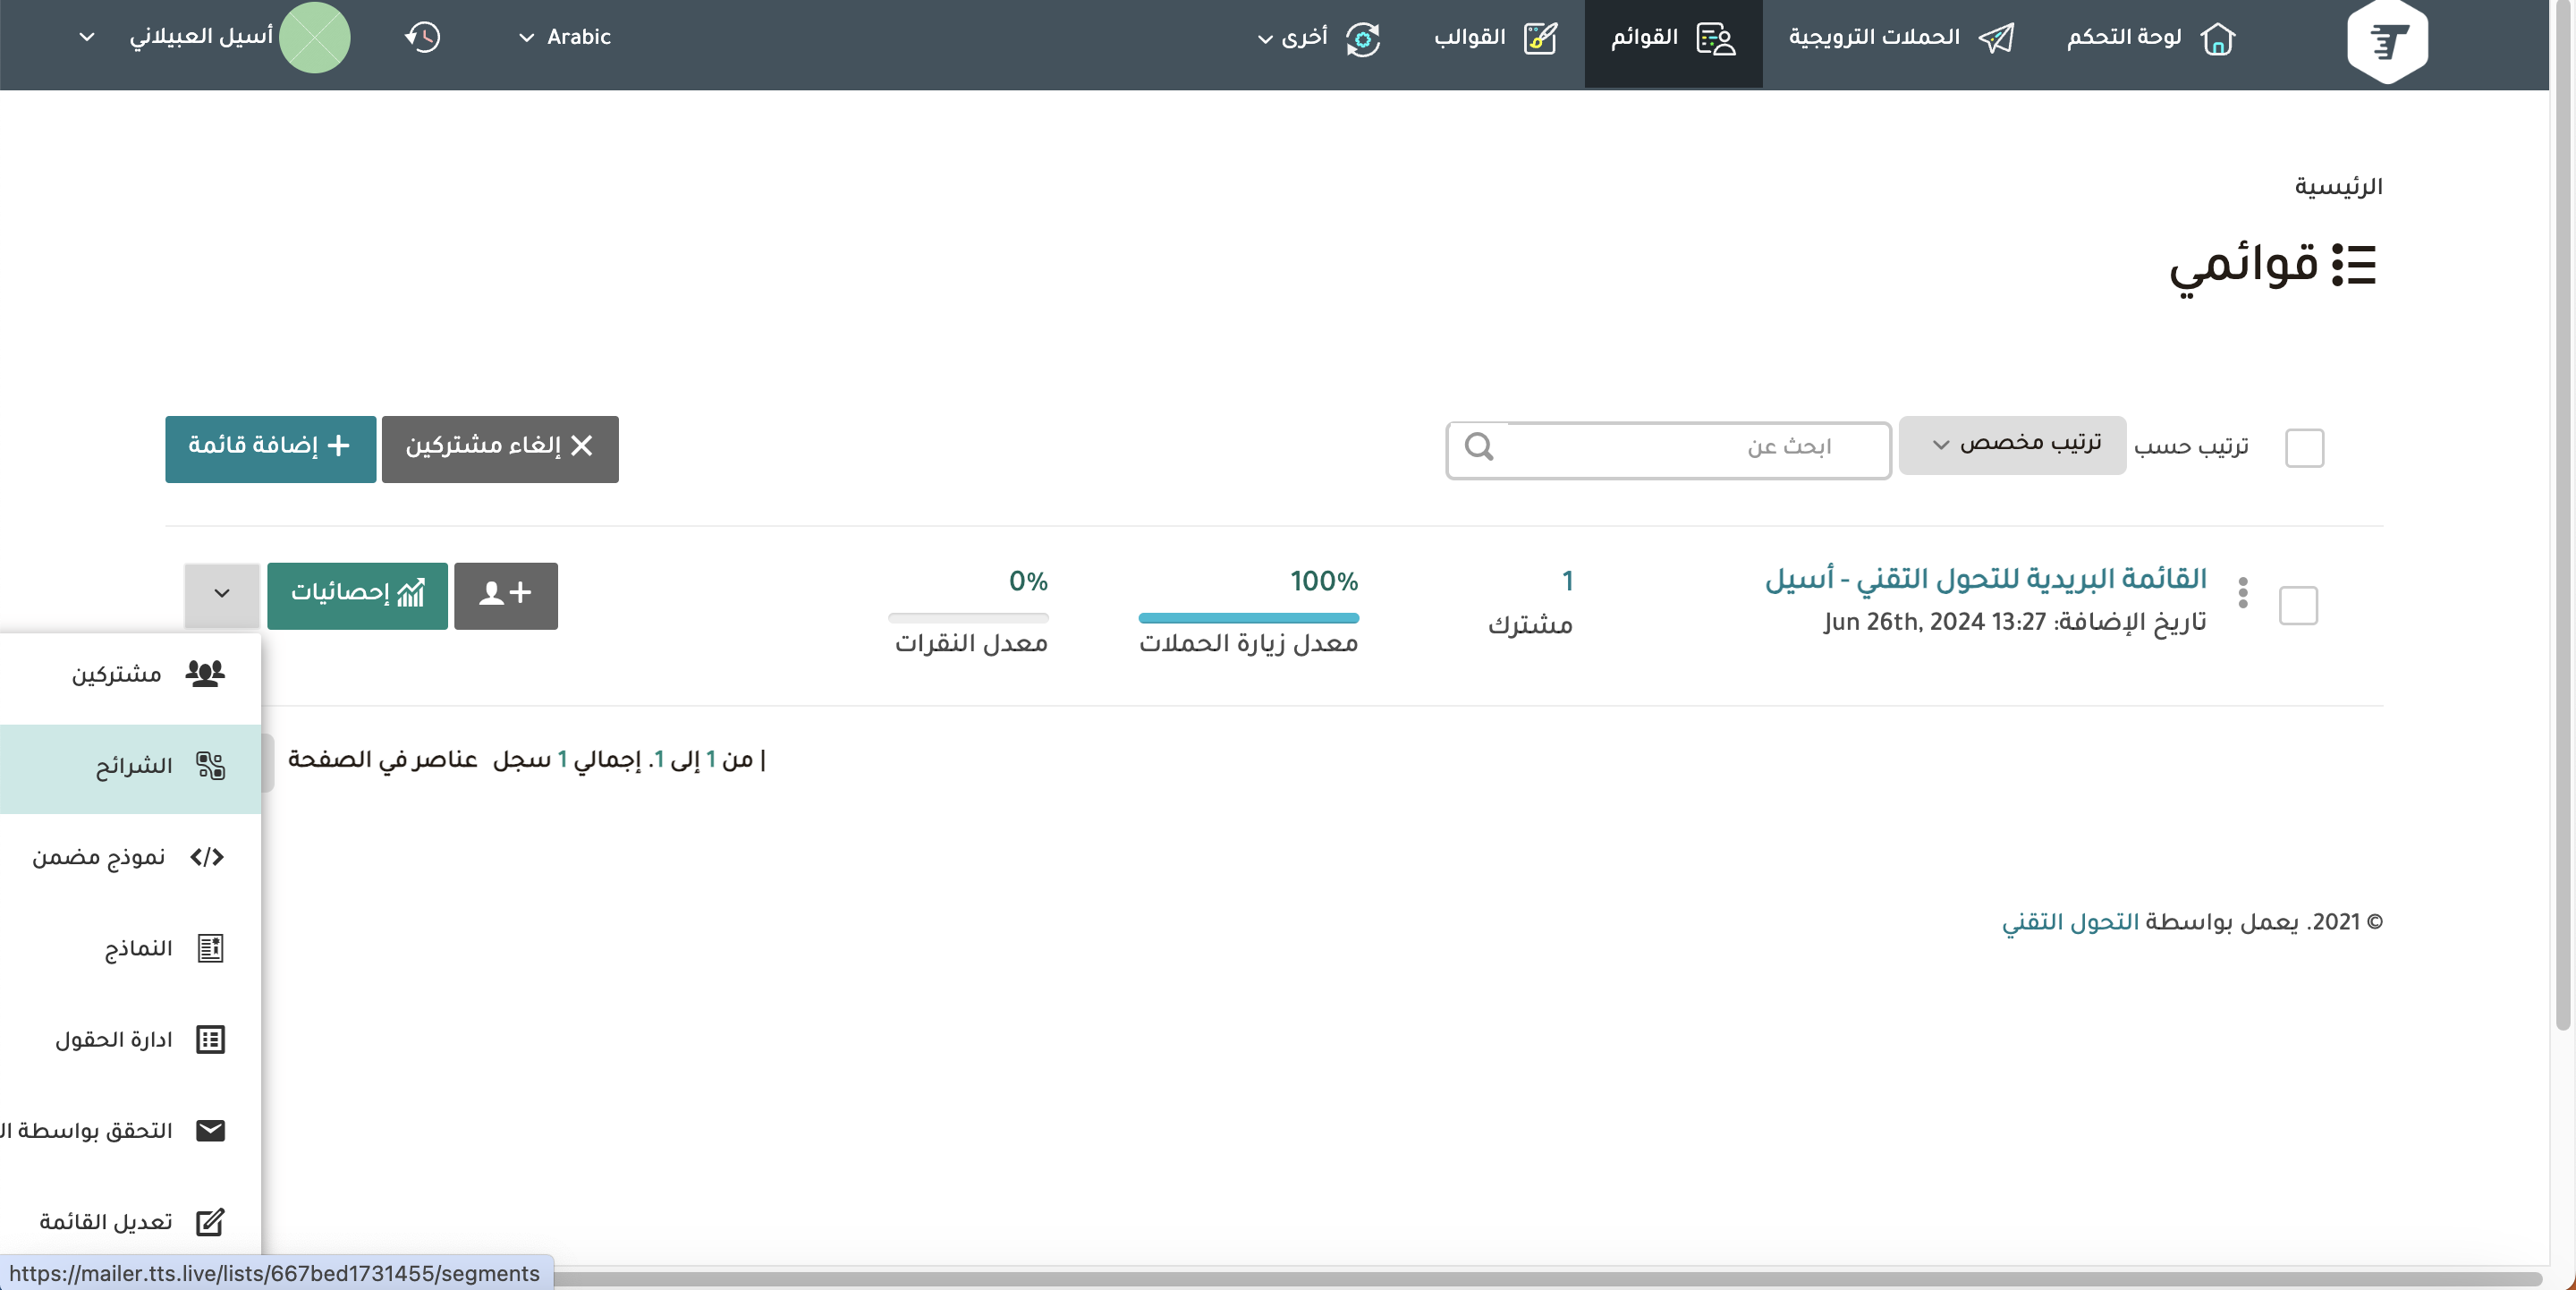Check the checkbox for the أسيل mailing list row

click(x=2298, y=605)
